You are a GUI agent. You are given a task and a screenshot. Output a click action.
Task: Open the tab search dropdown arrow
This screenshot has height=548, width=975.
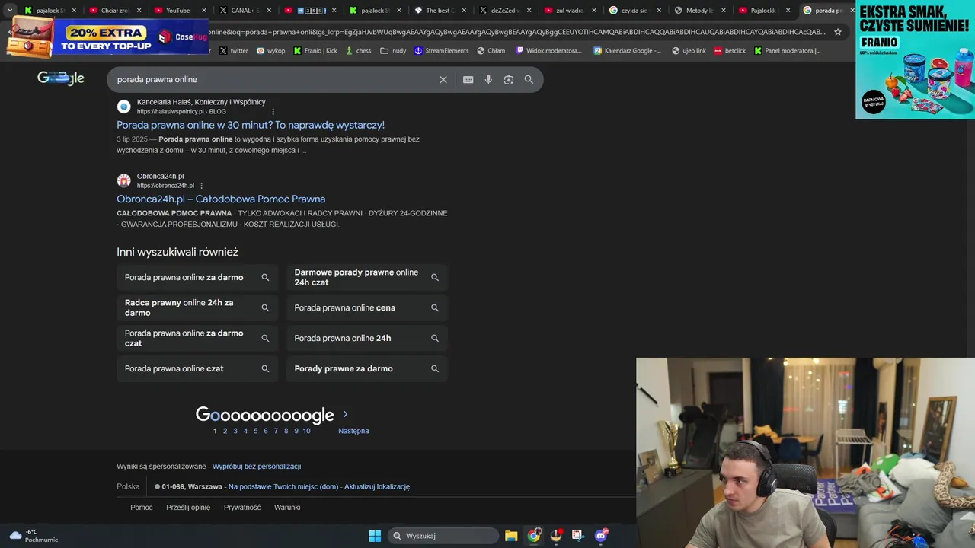click(10, 11)
